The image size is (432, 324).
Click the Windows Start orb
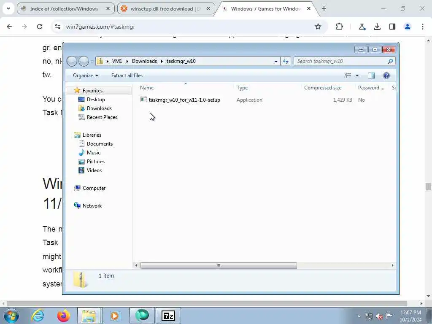[x=11, y=316]
